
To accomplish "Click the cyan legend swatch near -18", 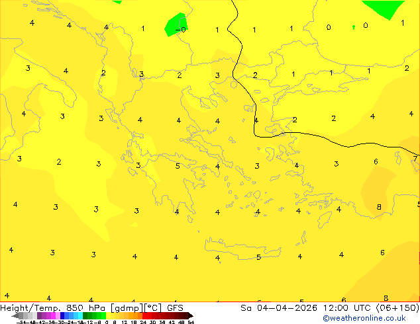I will [80, 315].
